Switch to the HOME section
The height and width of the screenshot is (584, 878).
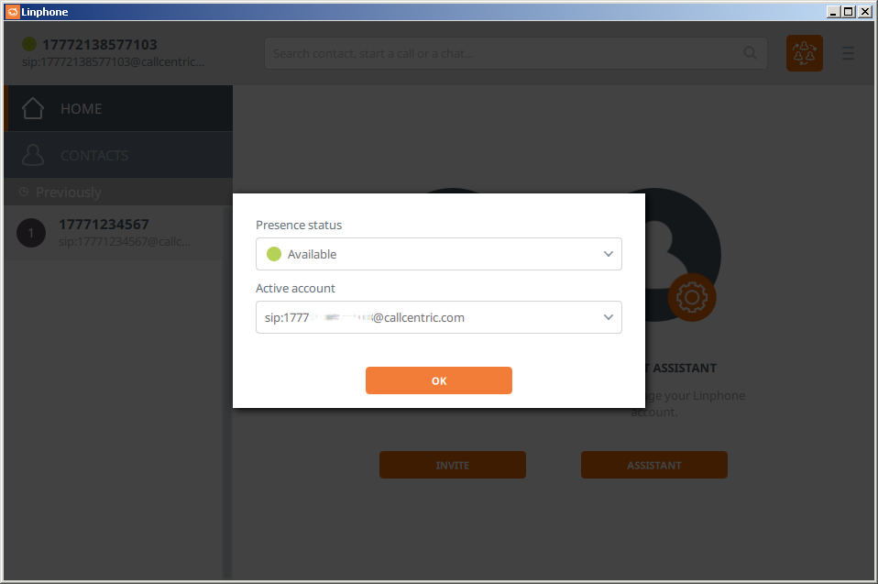pyautogui.click(x=82, y=107)
